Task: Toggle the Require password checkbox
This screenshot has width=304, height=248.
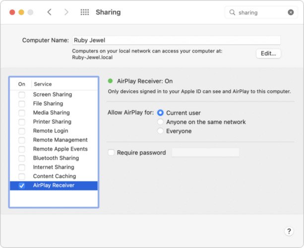Action: pyautogui.click(x=111, y=152)
